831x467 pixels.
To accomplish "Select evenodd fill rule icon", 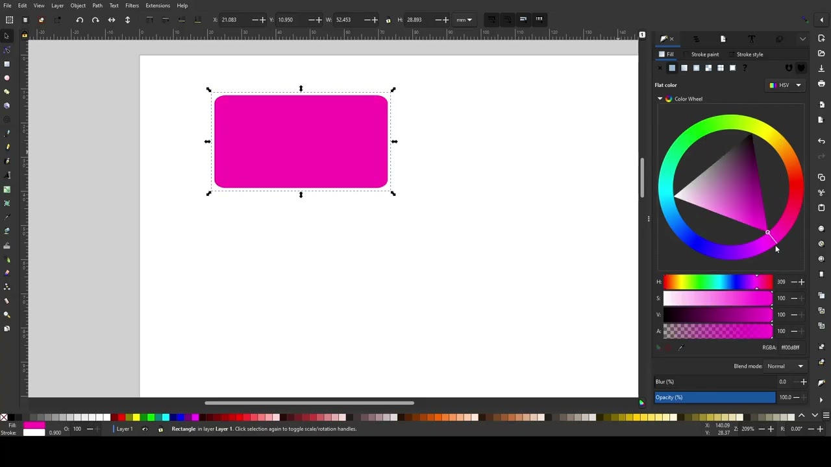I will [x=789, y=68].
